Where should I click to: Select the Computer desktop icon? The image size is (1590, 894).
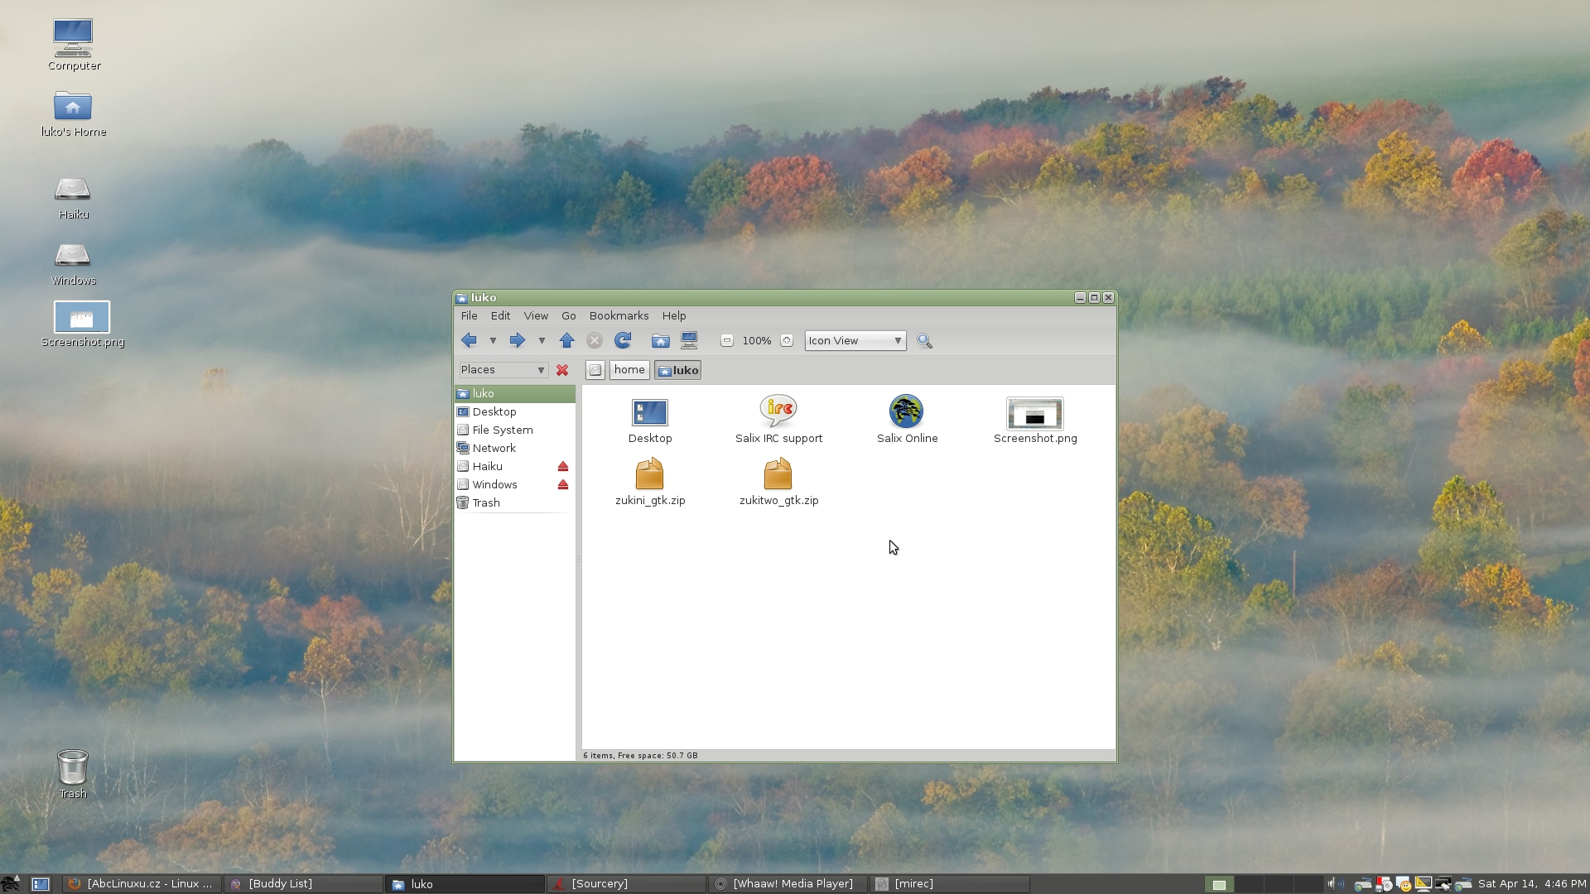click(x=74, y=45)
